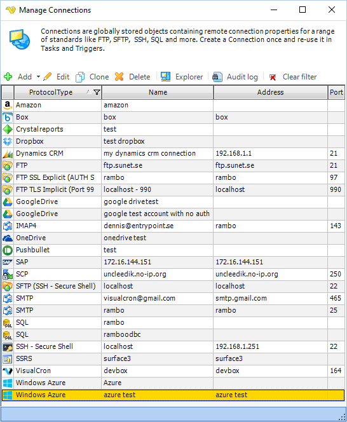Viewport: 347px width, 422px height.
Task: Open Explorer for the connection
Action: 182,77
